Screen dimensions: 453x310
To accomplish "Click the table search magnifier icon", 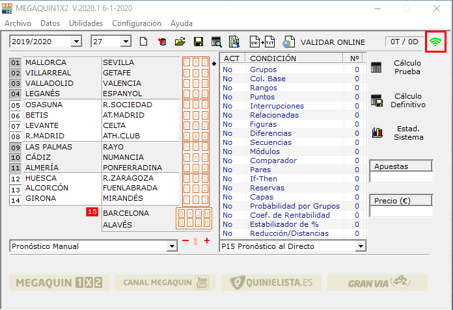I will click(x=216, y=42).
